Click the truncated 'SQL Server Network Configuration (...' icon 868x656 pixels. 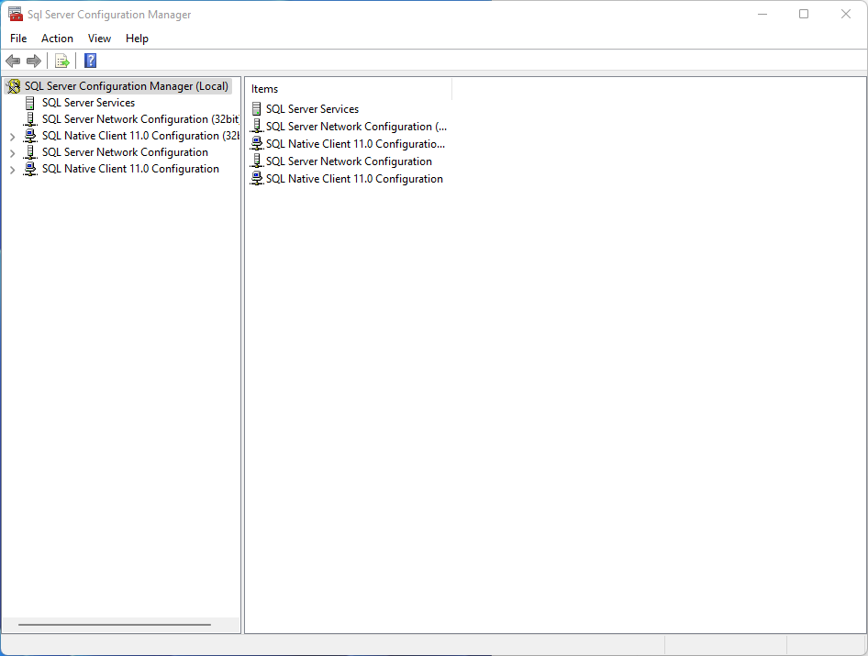pos(256,127)
